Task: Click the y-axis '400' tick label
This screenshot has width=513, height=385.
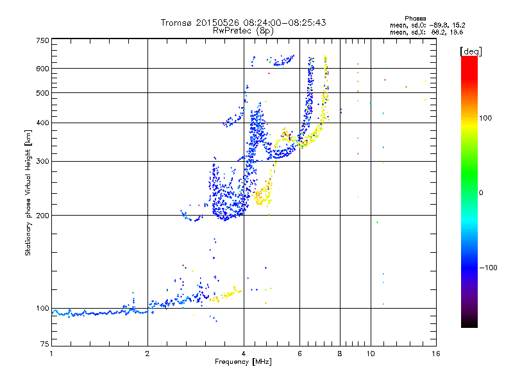Action: coord(43,123)
